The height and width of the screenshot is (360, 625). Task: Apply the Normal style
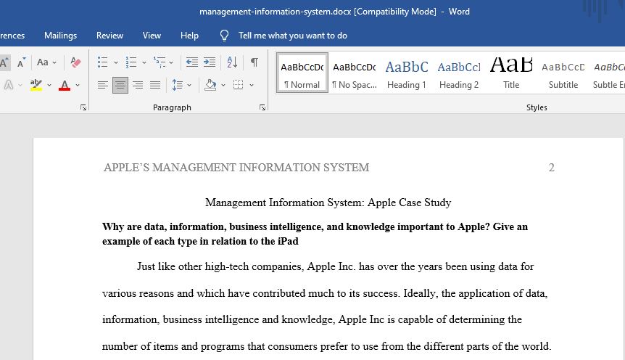tap(302, 73)
